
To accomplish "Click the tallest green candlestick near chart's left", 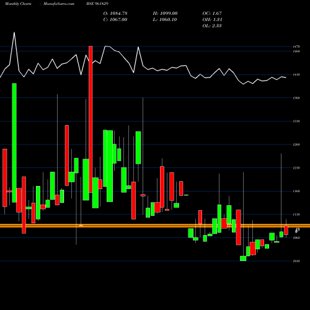I will (14, 143).
